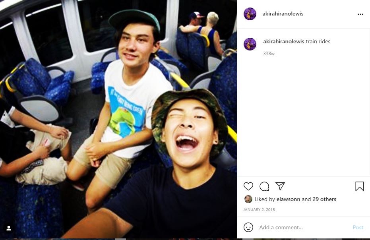
Task: Click the train rides photo
Action: (x=118, y=119)
